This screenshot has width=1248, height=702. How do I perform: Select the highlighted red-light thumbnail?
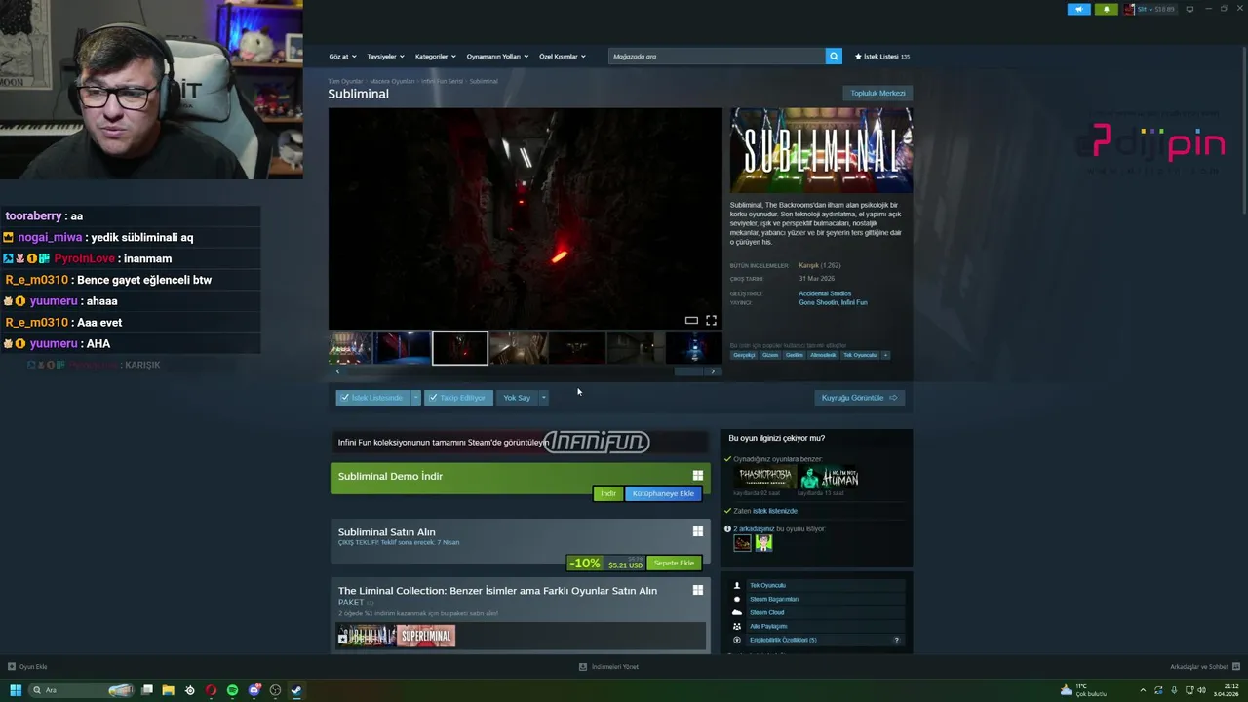[x=460, y=348]
